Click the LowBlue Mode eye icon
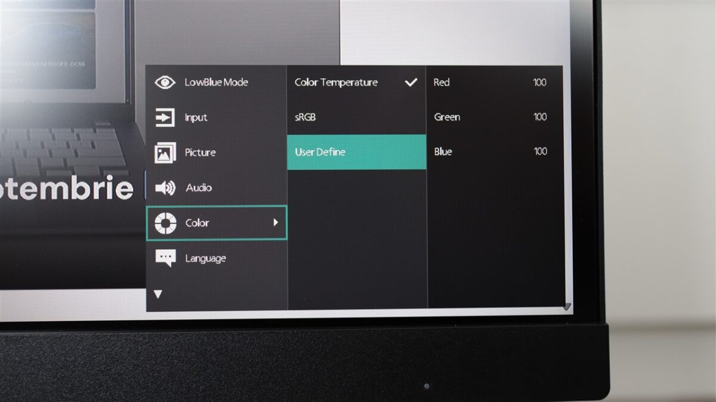Image resolution: width=716 pixels, height=402 pixels. 165,82
